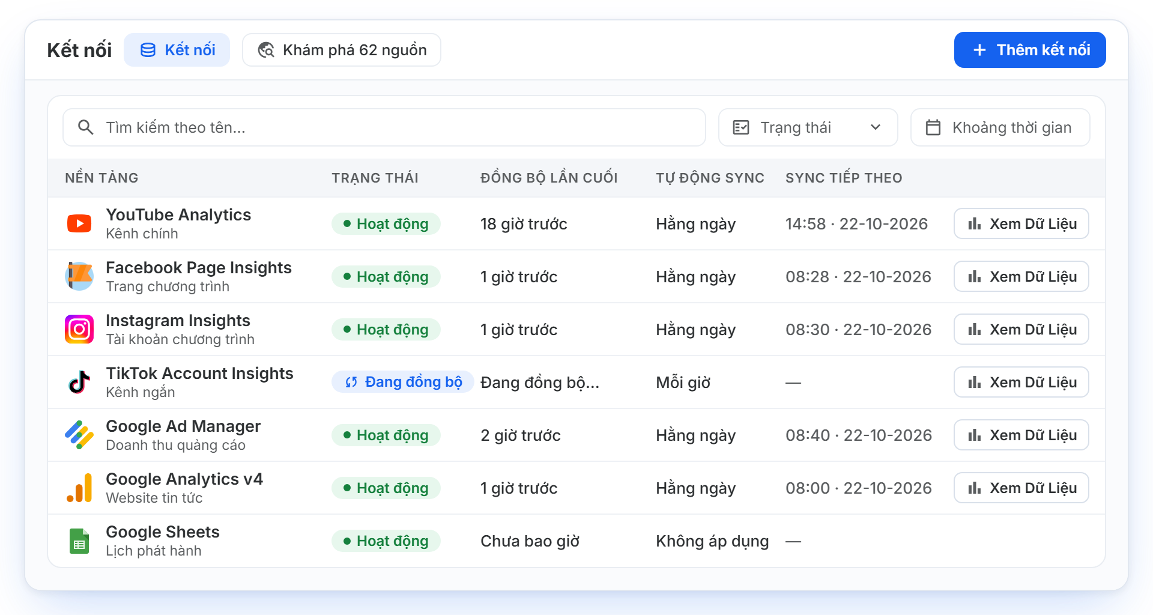Click the Google Sheets logo icon
The width and height of the screenshot is (1153, 615).
pyautogui.click(x=79, y=541)
